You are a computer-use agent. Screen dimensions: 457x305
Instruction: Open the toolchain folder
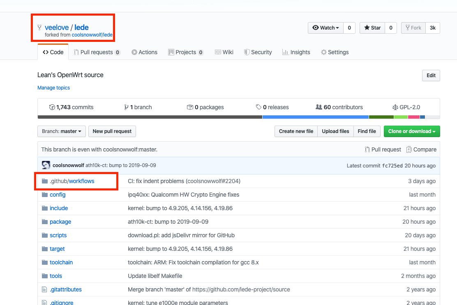[x=61, y=262]
